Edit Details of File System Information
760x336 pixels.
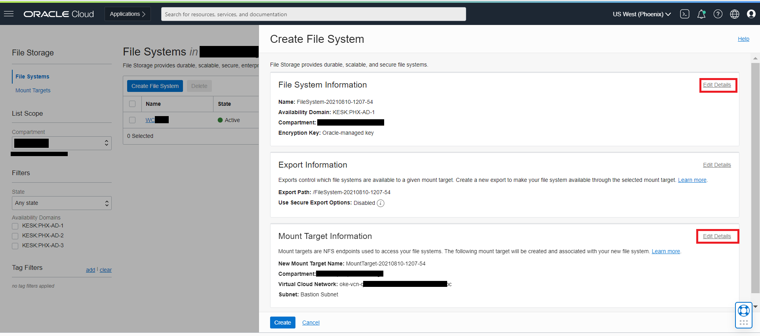click(717, 85)
